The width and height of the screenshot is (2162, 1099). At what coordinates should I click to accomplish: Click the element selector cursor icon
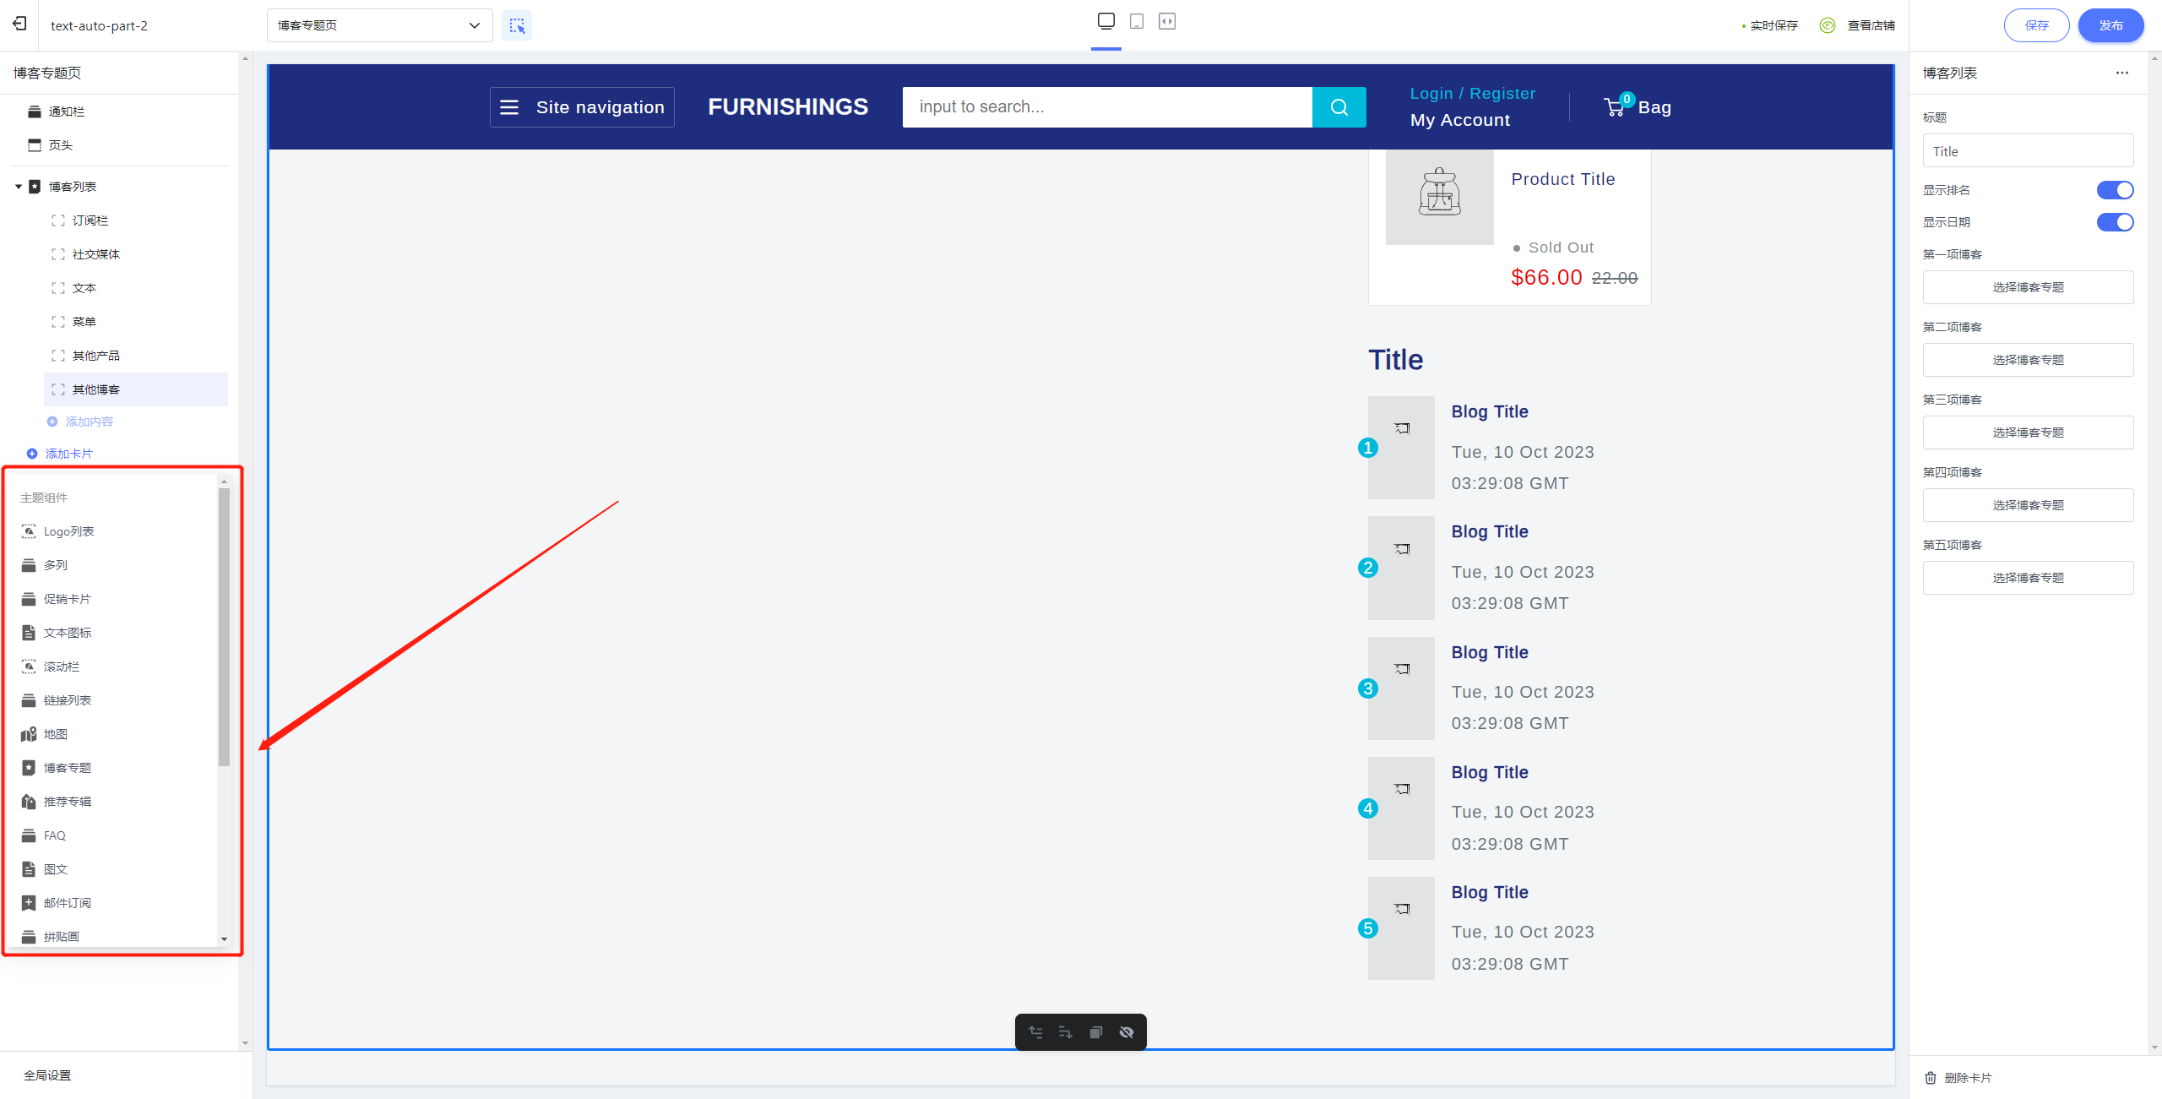click(x=517, y=25)
